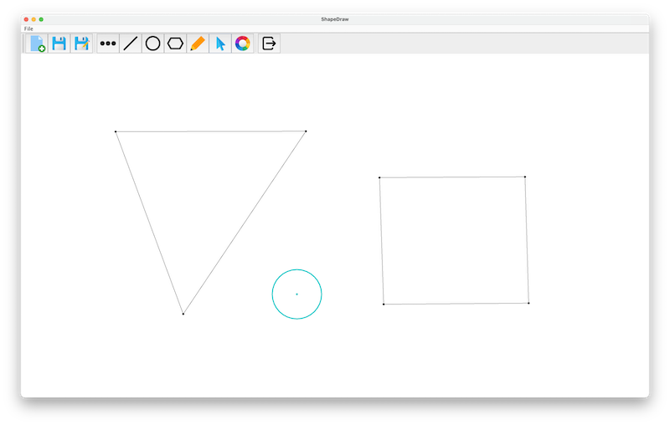Select the triangle's bottom vertex
The width and height of the screenshot is (670, 425).
(x=183, y=314)
